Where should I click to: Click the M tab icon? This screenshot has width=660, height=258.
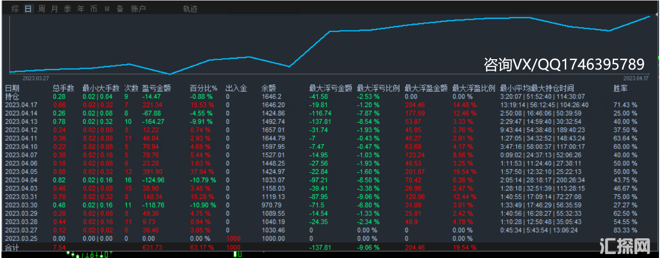[x=107, y=9]
